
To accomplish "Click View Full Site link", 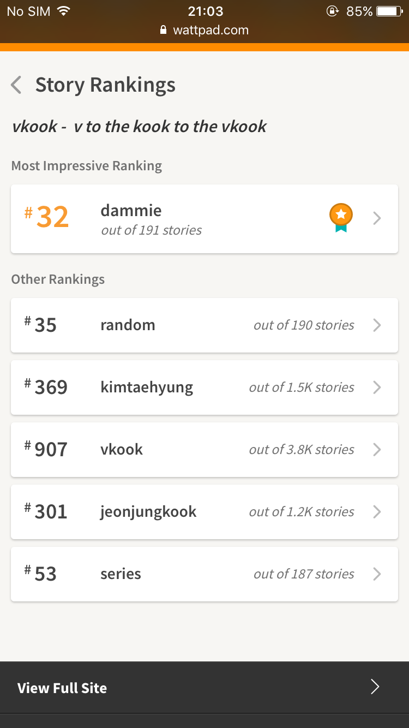I will [x=62, y=688].
